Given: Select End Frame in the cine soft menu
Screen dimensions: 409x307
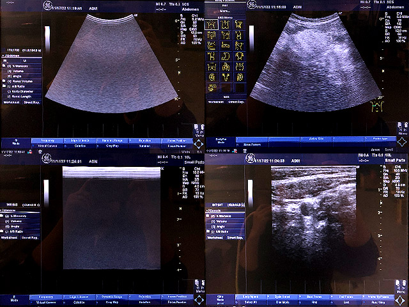Looking at the screenshot, I should coord(346,297).
